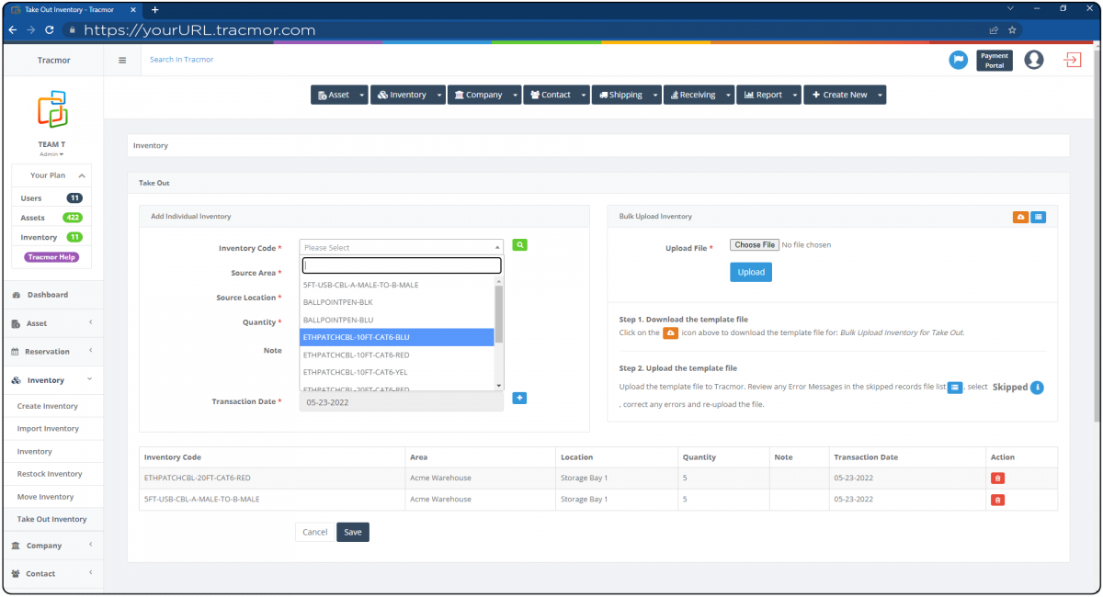Click the Skipped info icon

point(1037,388)
